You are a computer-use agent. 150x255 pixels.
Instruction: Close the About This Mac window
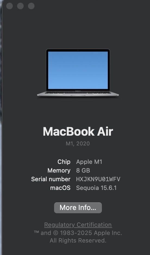(x=10, y=6)
